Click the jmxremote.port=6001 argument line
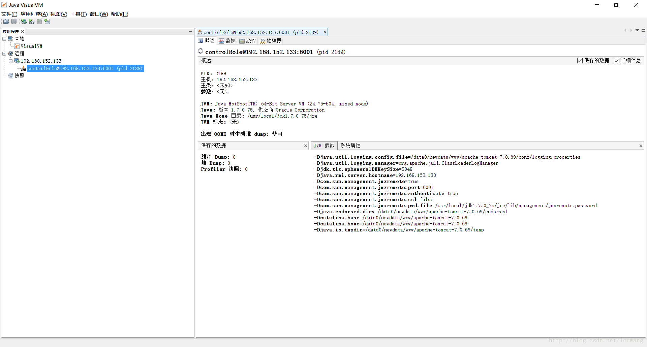The image size is (647, 347). pos(374,188)
